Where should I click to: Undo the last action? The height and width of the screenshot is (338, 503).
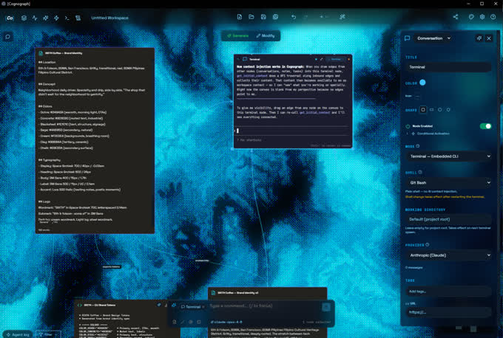click(x=294, y=17)
